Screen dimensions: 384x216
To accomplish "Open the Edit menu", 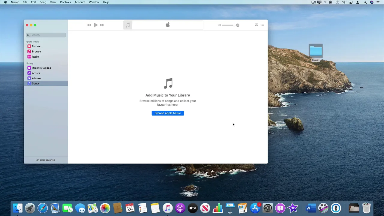I will click(33, 2).
